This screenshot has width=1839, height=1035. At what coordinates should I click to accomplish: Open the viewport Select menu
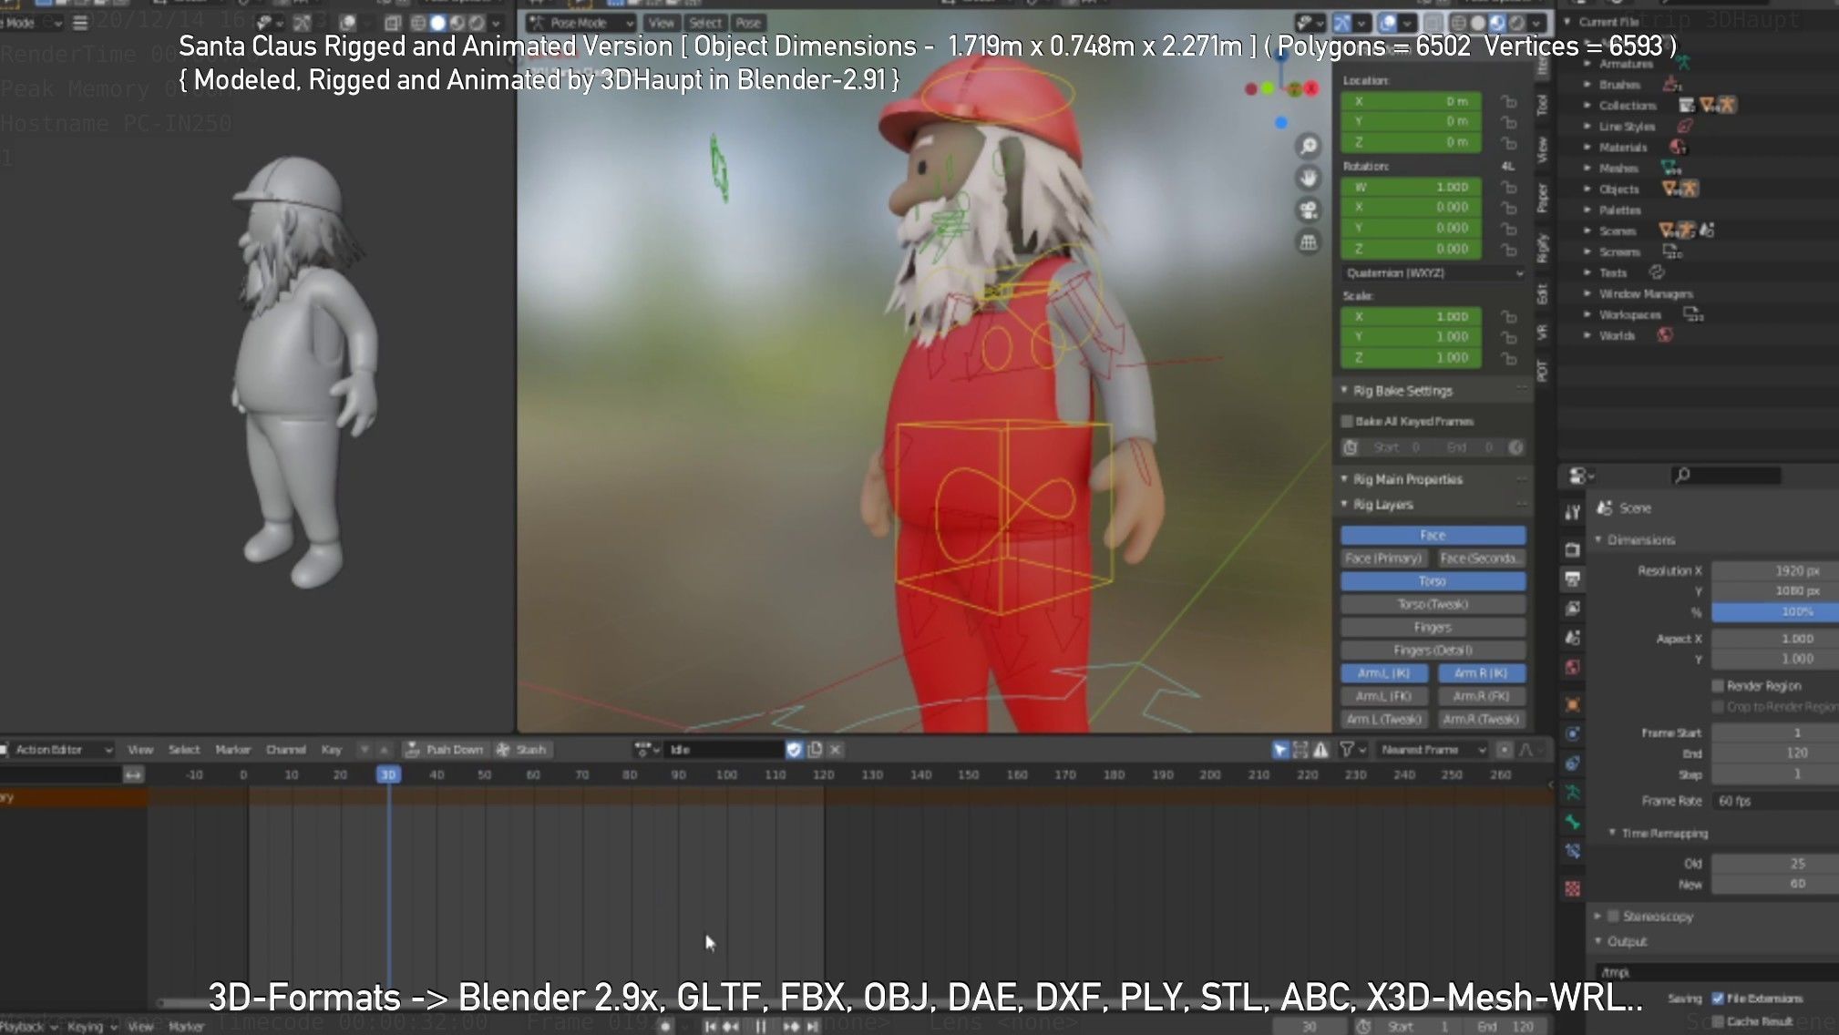[705, 23]
